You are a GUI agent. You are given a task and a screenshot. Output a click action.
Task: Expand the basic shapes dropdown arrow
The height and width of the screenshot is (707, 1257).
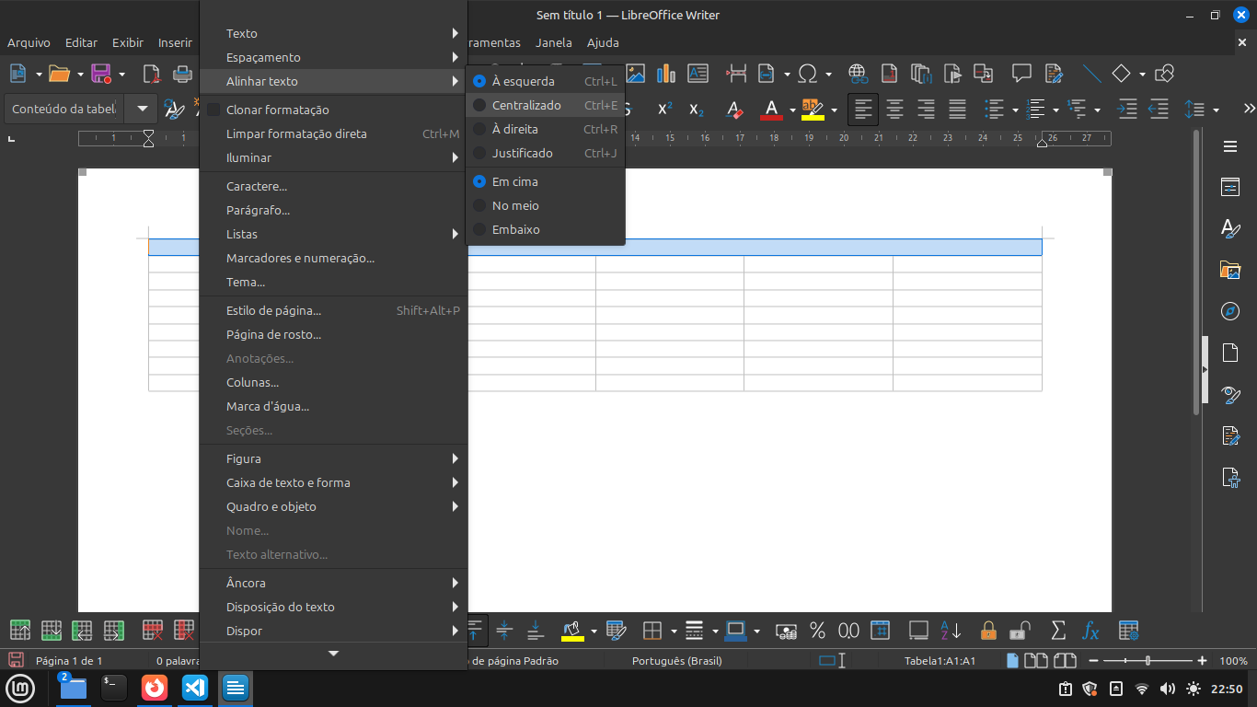(x=1142, y=74)
